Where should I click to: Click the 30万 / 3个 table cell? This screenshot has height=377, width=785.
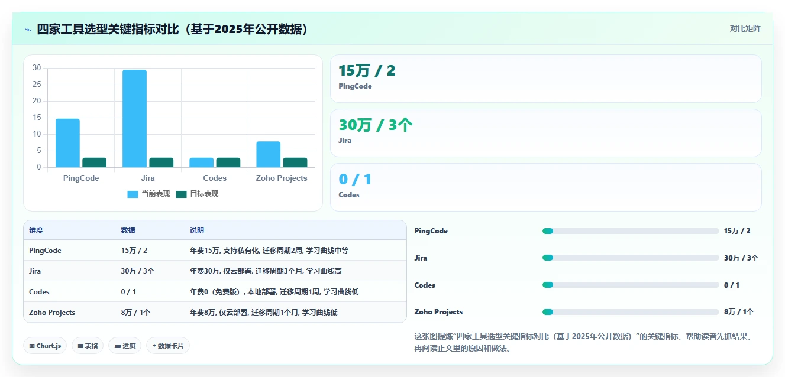pyautogui.click(x=138, y=271)
